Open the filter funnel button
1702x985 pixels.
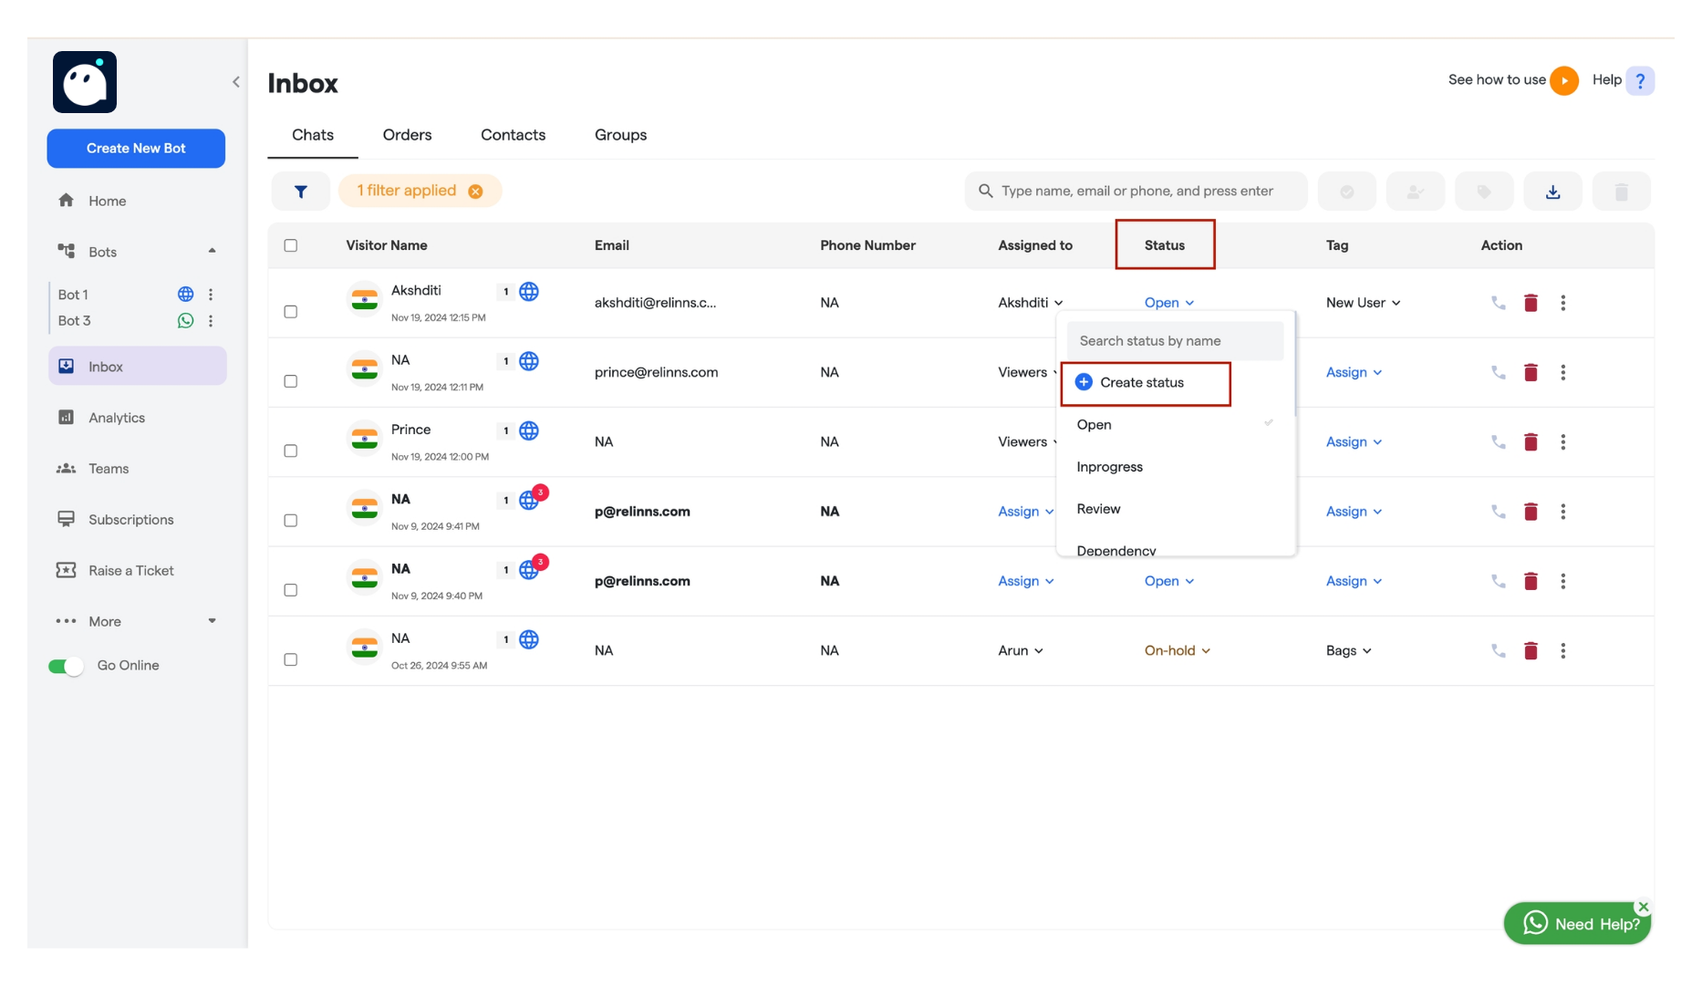click(x=300, y=192)
